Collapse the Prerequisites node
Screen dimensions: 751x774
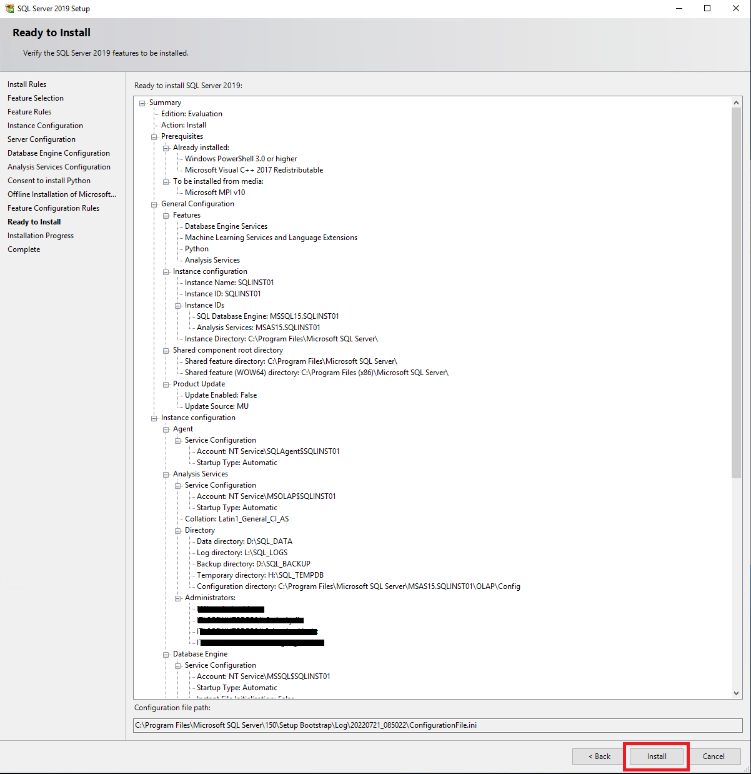click(x=154, y=136)
